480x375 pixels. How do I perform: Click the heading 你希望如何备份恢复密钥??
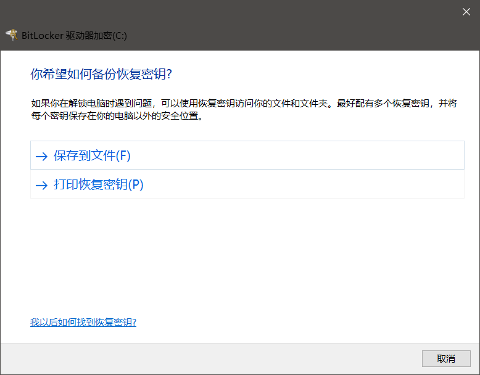pyautogui.click(x=101, y=74)
